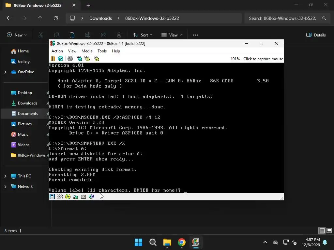Open Desktop in the sidebar
The image size is (334, 250).
coord(25,93)
